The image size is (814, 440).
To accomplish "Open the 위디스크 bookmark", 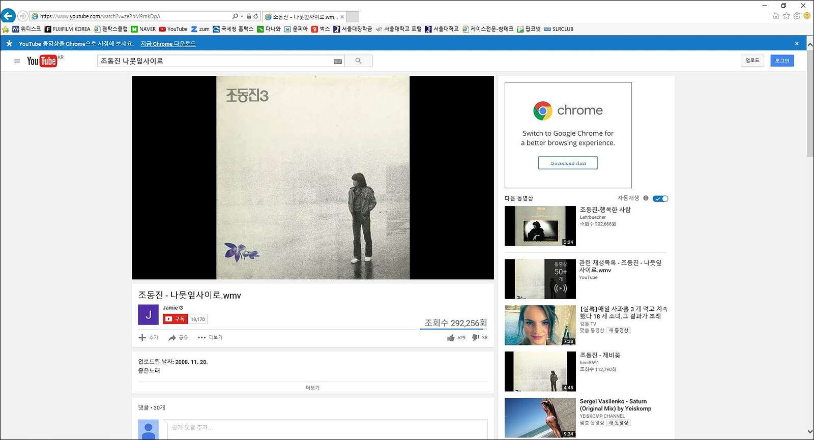I will pos(26,29).
